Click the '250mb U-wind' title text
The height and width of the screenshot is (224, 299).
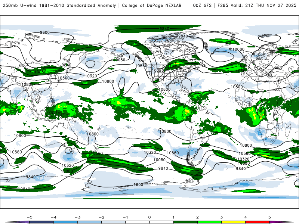(20, 5)
